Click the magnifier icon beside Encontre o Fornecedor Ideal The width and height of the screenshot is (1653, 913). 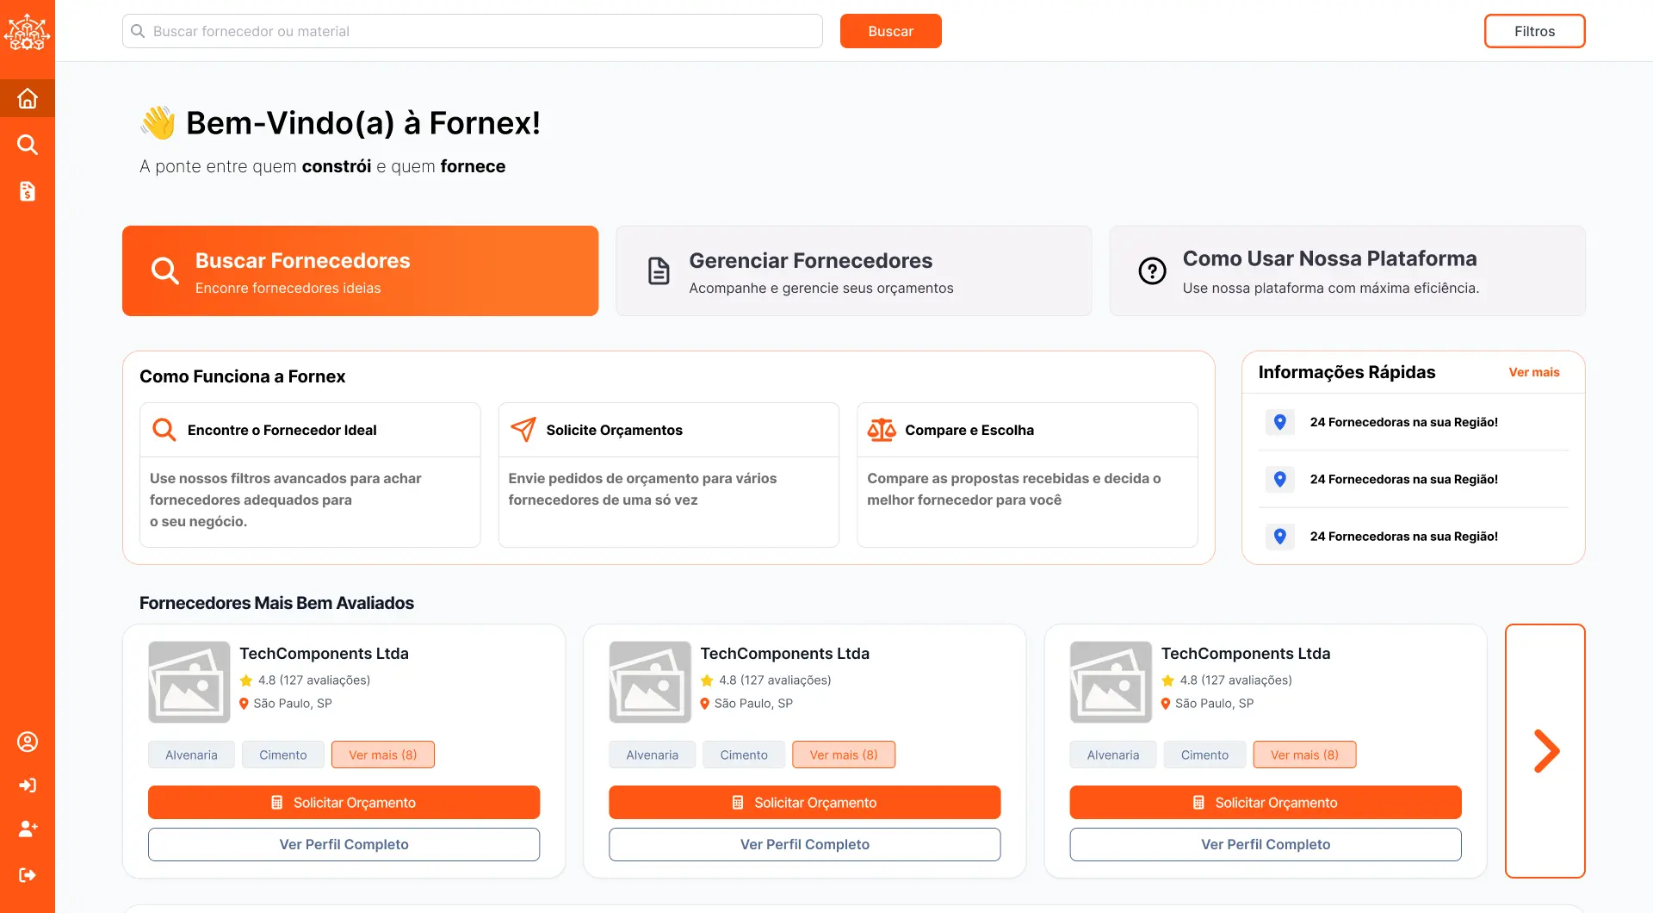click(x=164, y=429)
